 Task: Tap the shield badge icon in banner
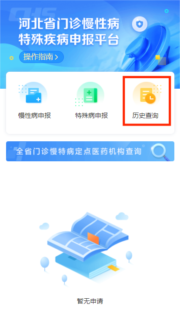(x=140, y=24)
